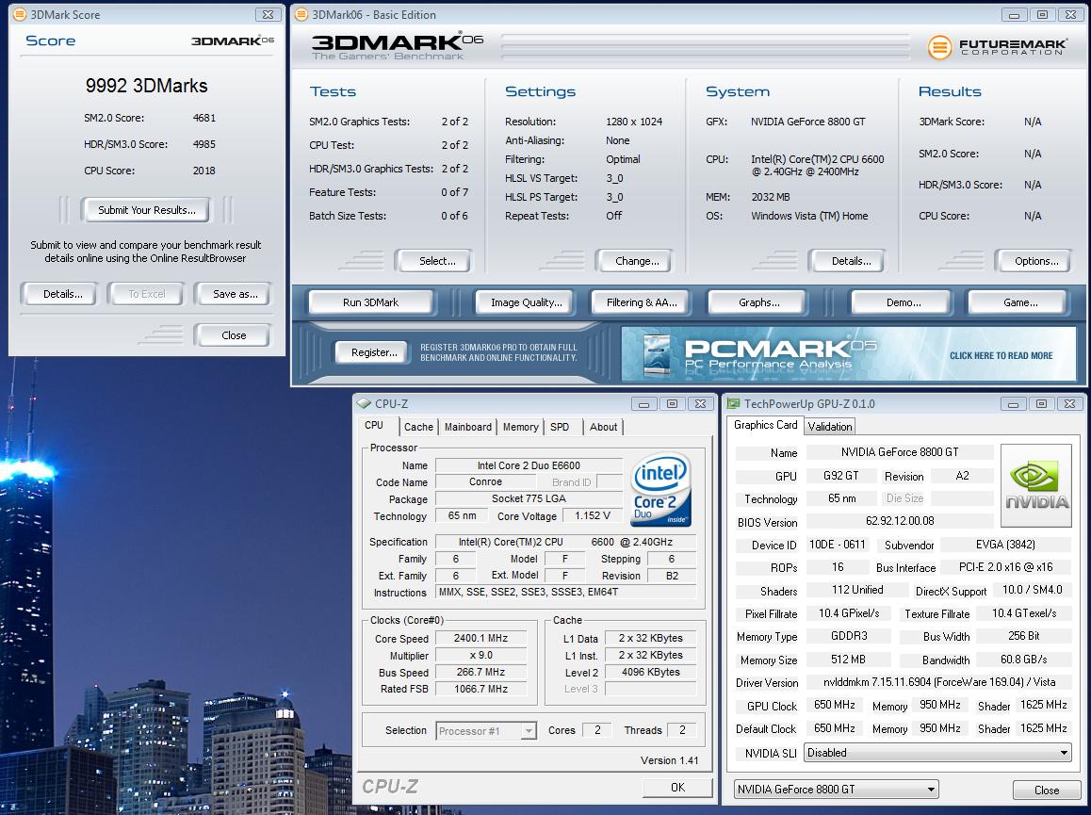Open system Details in 3DMark06
The width and height of the screenshot is (1091, 815).
point(850,261)
